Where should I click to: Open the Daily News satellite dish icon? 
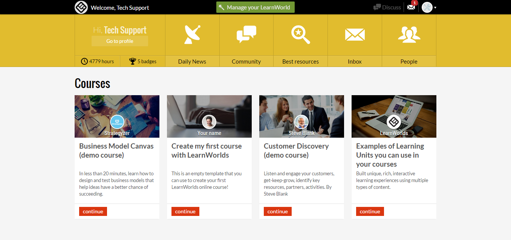192,35
